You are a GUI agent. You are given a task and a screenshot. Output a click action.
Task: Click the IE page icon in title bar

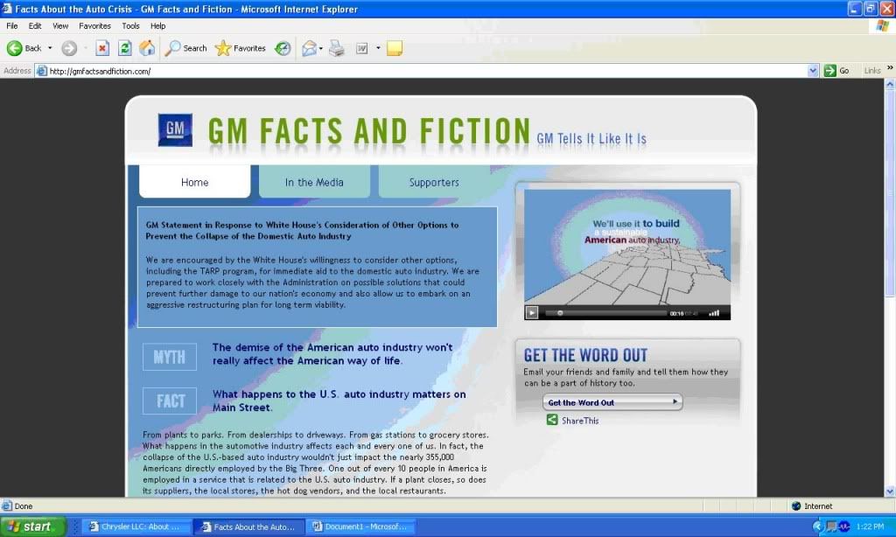pos(6,9)
